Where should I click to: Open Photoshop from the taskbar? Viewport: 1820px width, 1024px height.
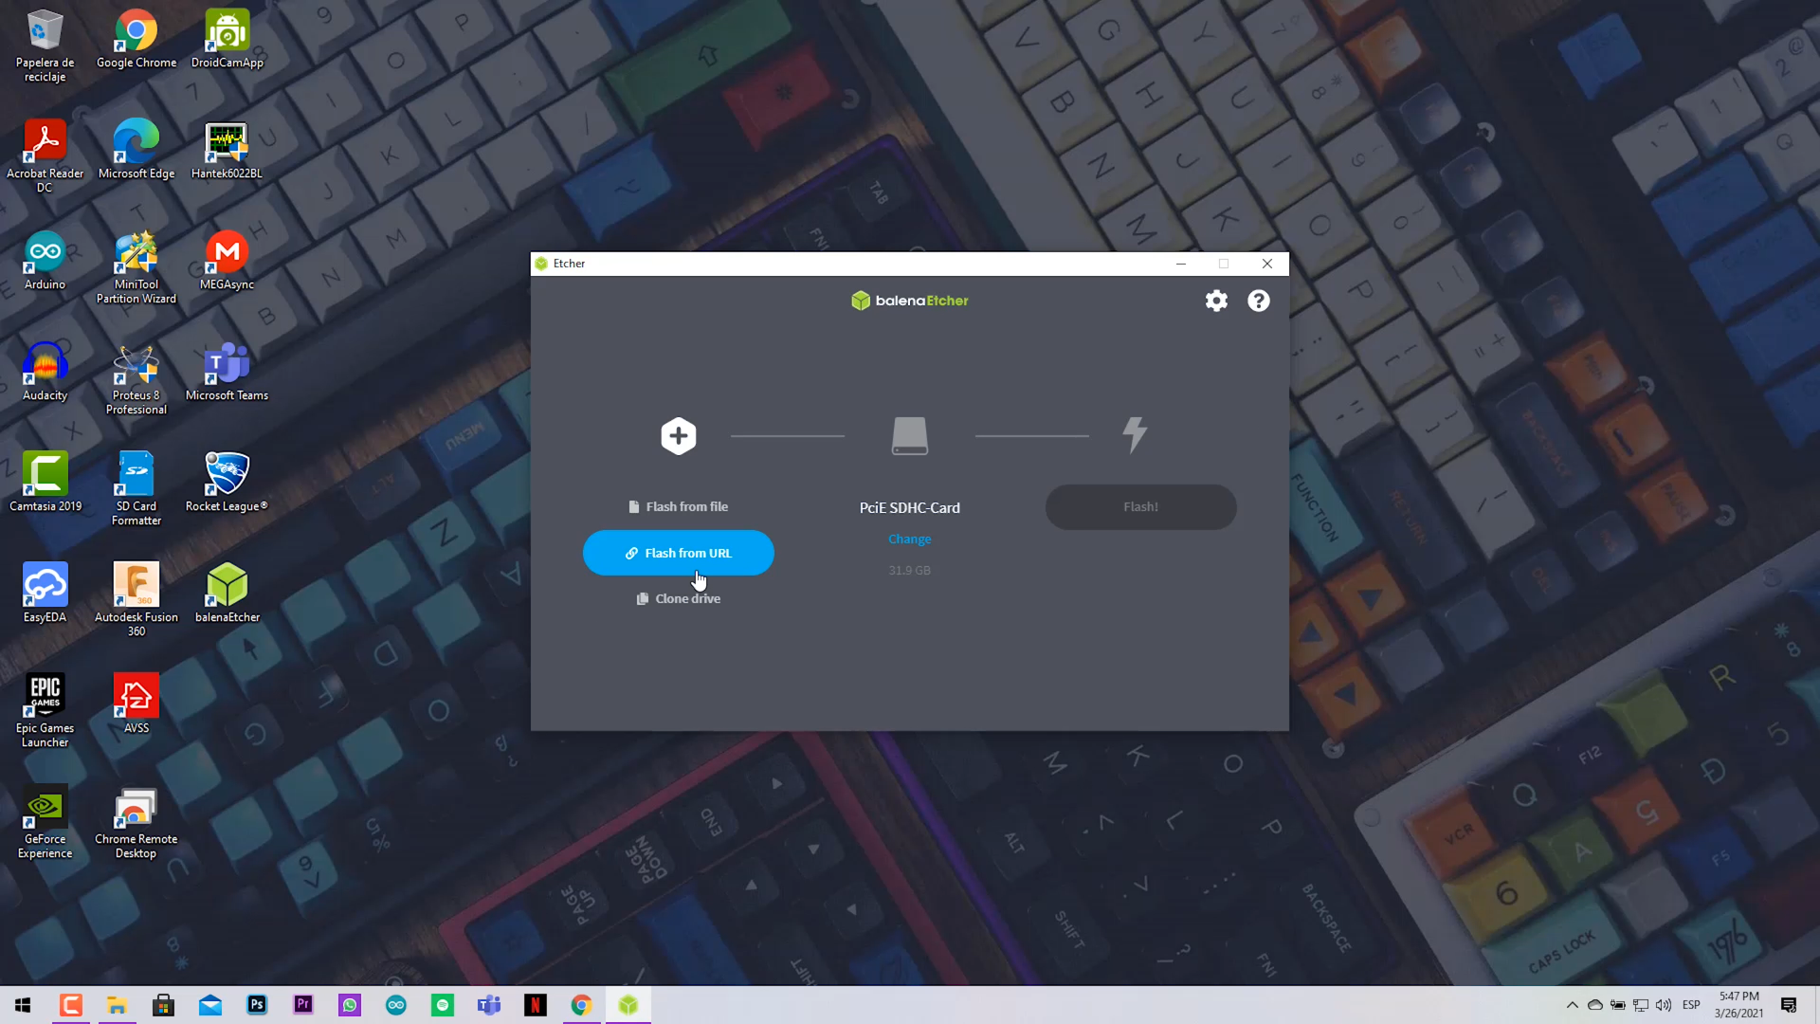(257, 1005)
